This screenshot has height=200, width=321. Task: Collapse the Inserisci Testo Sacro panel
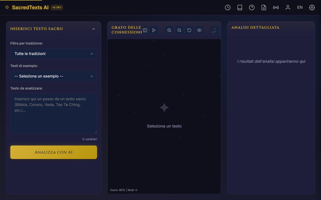coord(94,29)
